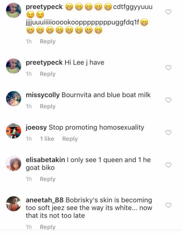Open the elisabetakin username link

pyautogui.click(x=45, y=160)
